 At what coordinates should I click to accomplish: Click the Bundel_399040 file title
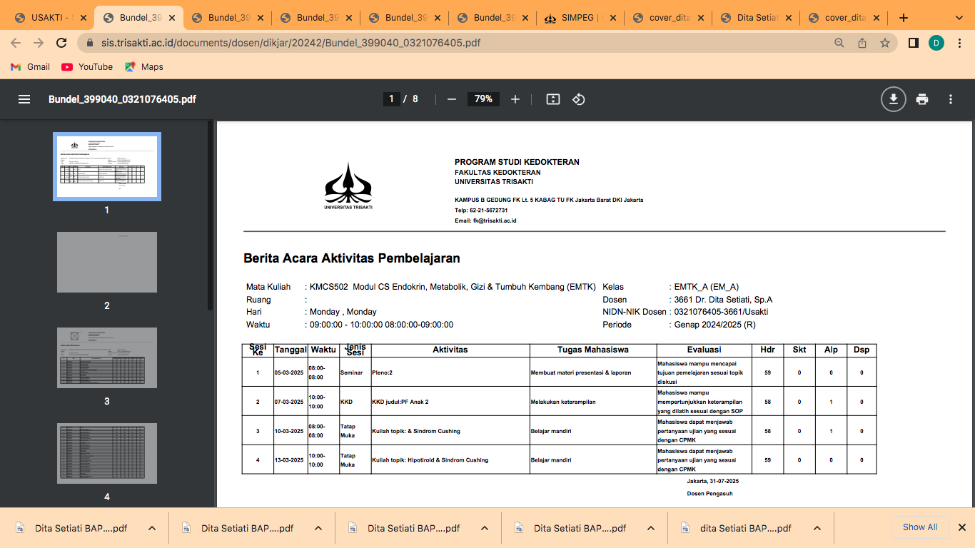122,99
